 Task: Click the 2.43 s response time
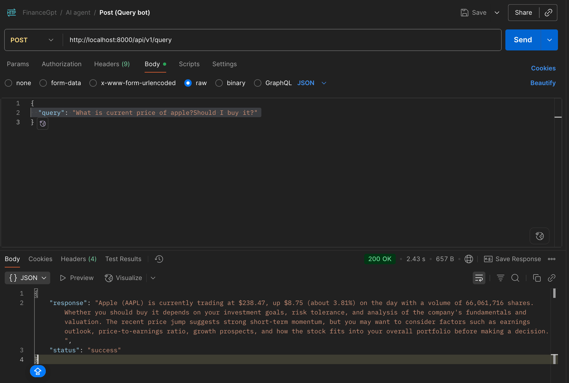coord(416,259)
